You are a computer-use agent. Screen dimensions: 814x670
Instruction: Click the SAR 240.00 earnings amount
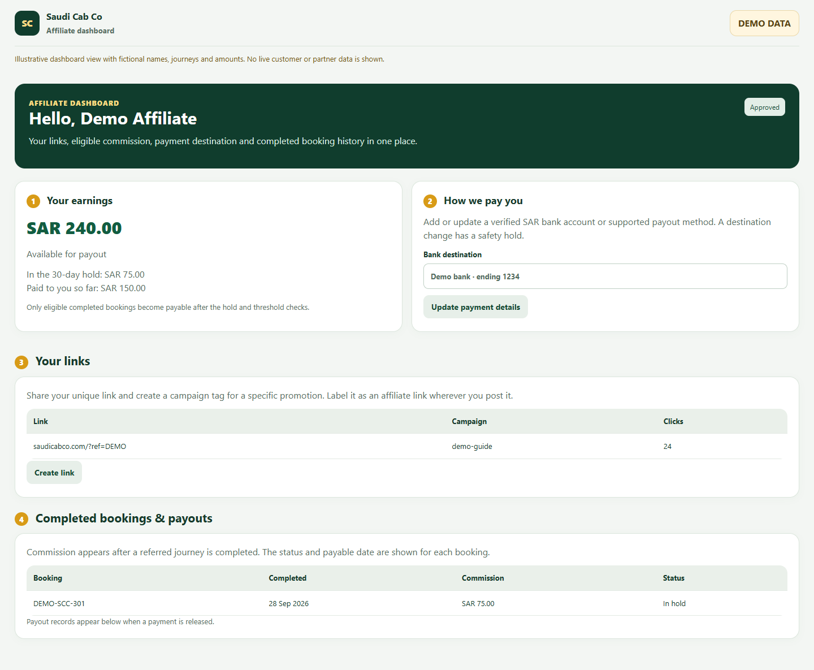[x=74, y=228]
